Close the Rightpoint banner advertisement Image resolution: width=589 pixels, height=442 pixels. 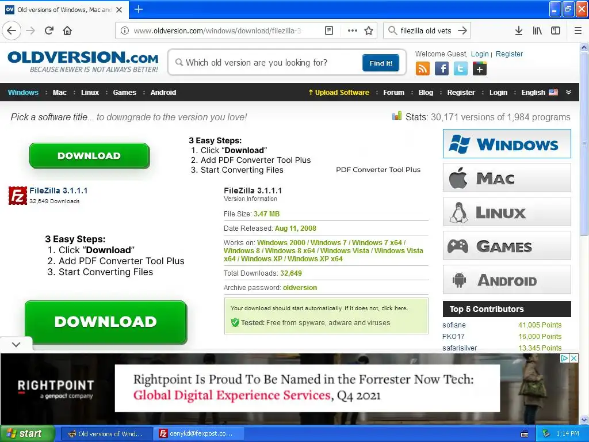pos(573,358)
